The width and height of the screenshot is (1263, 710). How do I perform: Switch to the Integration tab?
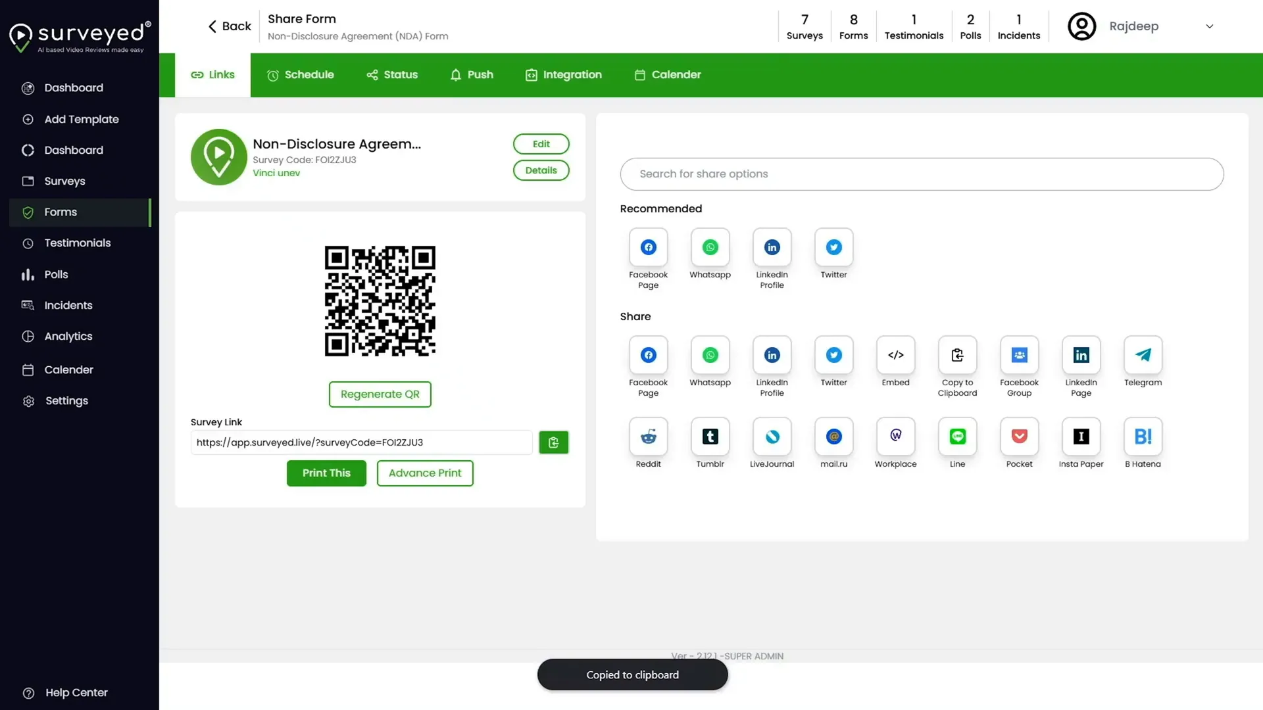[x=572, y=74]
